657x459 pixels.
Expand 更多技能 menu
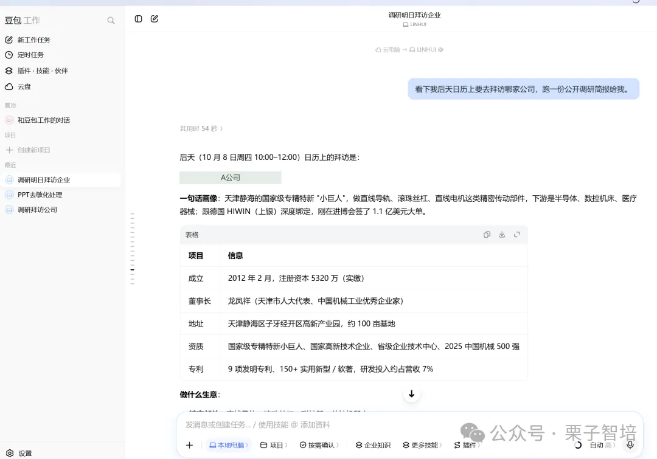pyautogui.click(x=422, y=445)
